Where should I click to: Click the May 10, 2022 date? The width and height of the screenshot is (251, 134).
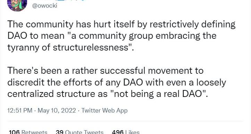[x=57, y=110]
